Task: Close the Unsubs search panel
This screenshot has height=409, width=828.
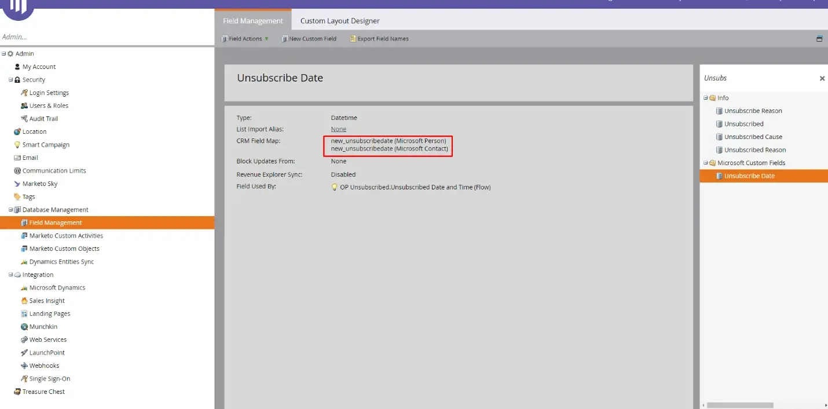Action: (822, 78)
